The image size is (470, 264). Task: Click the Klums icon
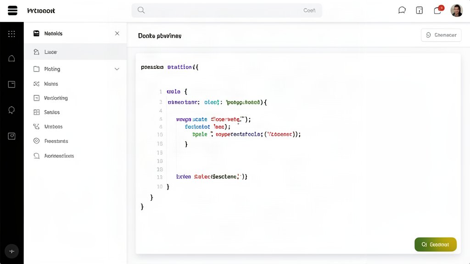point(36,84)
